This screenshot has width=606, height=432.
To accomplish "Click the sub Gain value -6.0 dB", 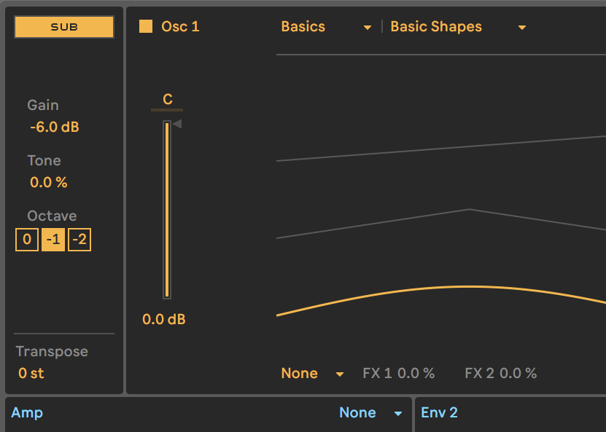I will 55,127.
